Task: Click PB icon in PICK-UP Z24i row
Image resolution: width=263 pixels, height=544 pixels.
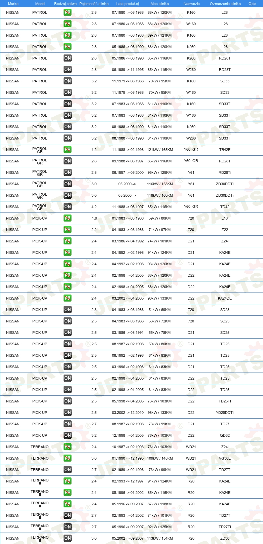Action: pyautogui.click(x=68, y=241)
